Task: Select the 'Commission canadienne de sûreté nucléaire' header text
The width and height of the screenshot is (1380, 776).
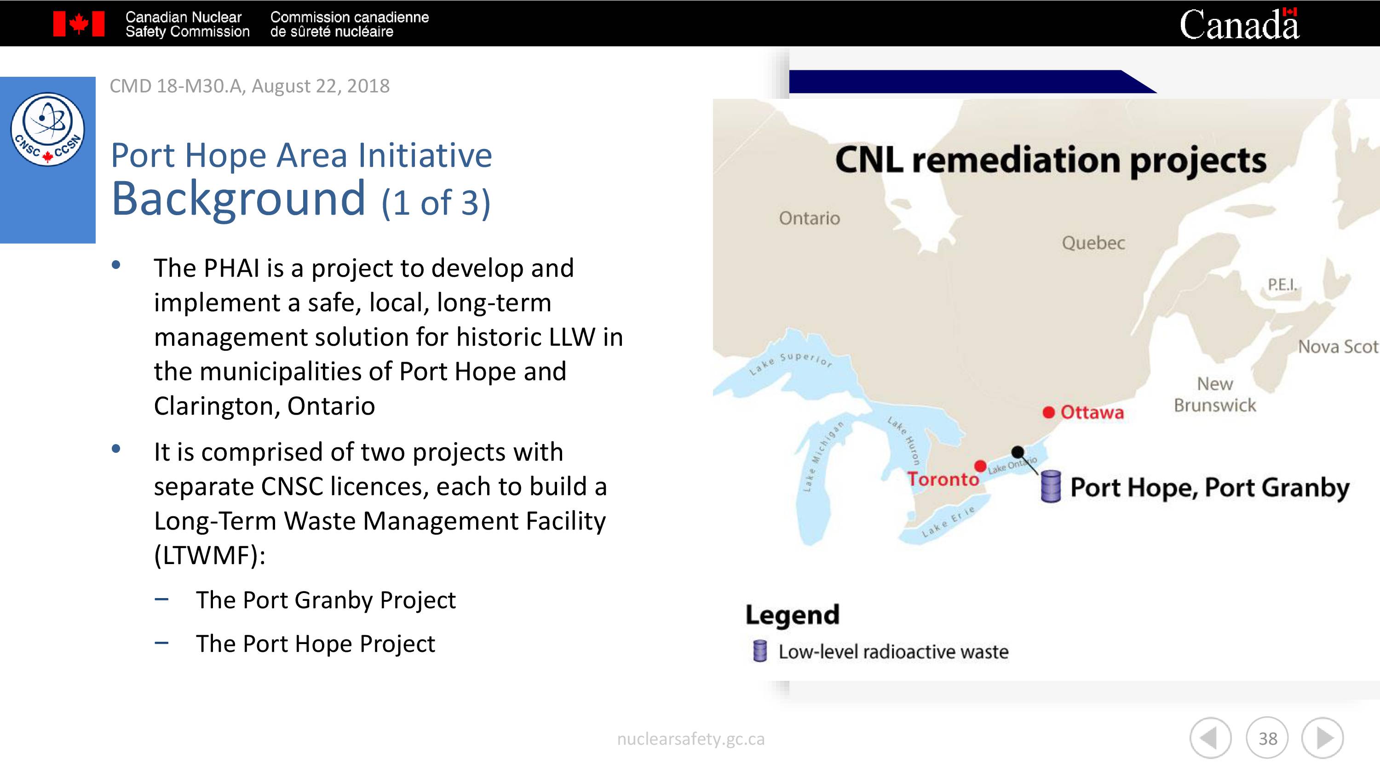Action: click(x=349, y=24)
